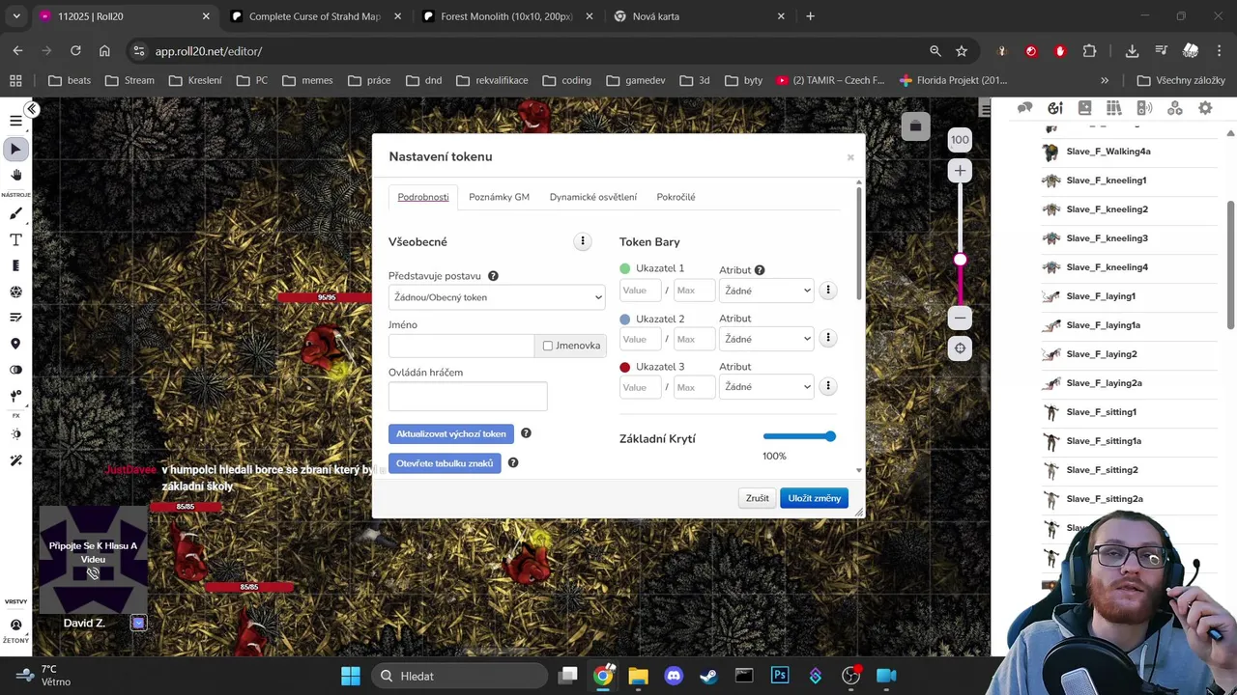Open the dice roller tool

coord(15,292)
